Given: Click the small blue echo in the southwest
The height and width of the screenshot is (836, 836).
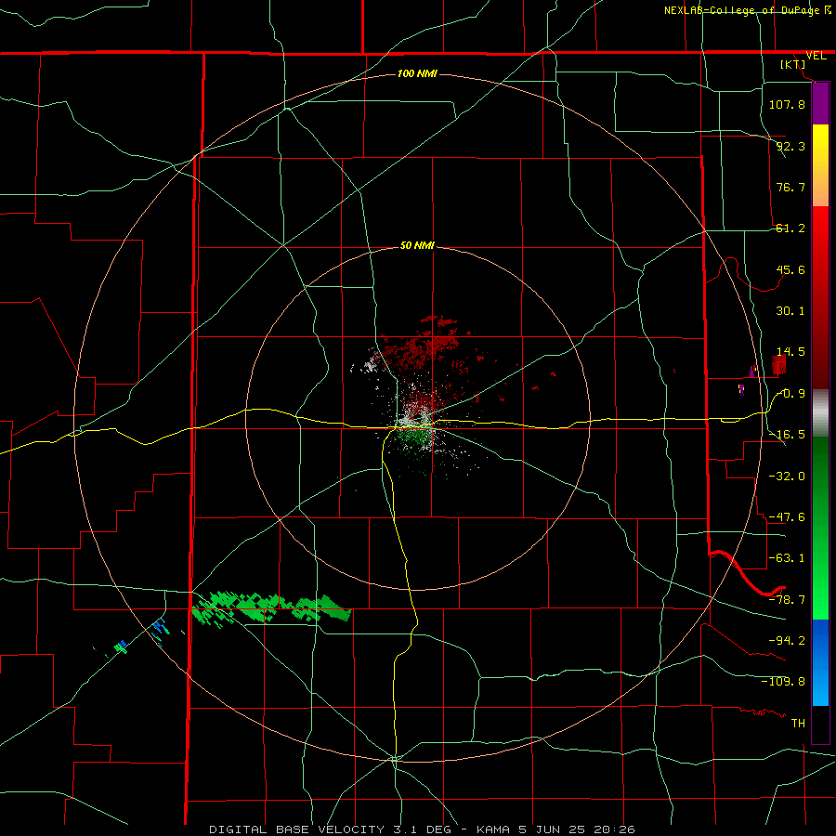Looking at the screenshot, I should [x=160, y=627].
